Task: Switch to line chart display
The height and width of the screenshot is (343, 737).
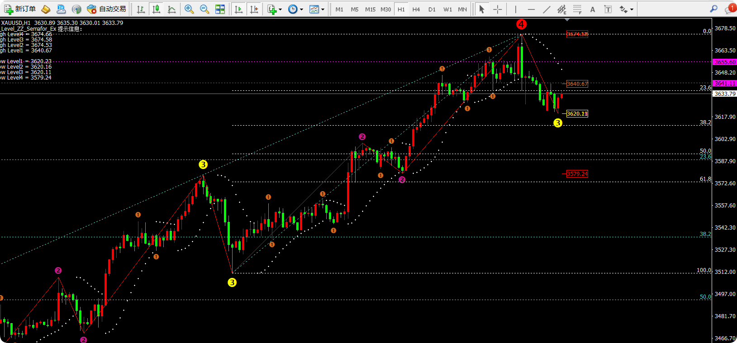Action: (171, 9)
